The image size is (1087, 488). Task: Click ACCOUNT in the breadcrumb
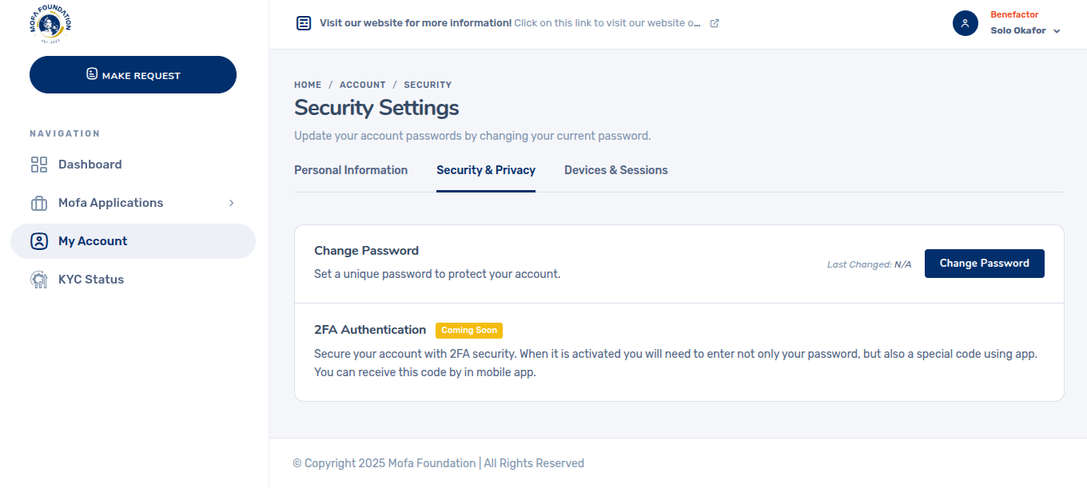click(362, 85)
